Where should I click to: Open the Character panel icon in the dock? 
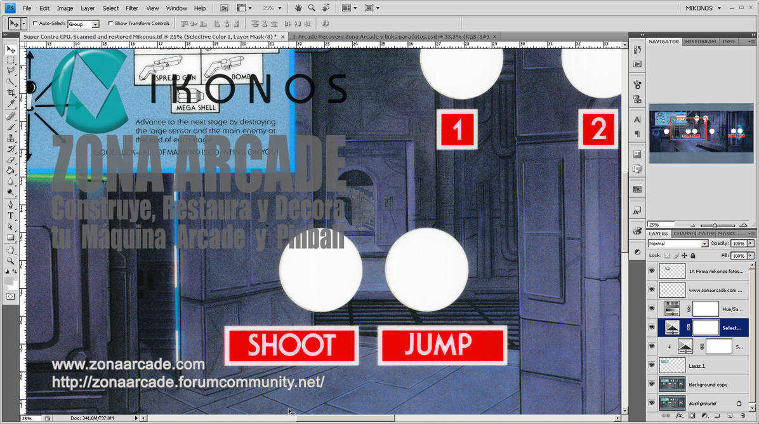click(x=637, y=119)
